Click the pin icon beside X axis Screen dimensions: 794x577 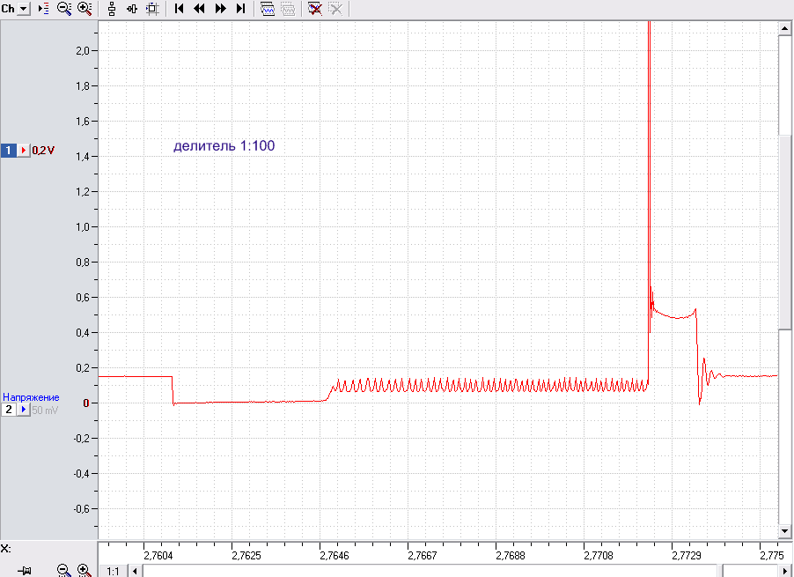(x=23, y=571)
